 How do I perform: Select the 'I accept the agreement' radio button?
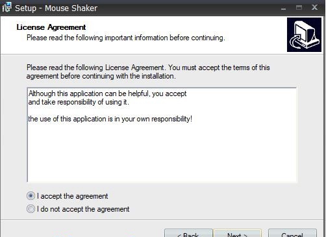click(31, 196)
